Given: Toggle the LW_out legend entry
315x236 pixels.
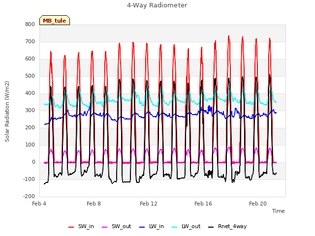Looking at the screenshot, I should coord(186,226).
